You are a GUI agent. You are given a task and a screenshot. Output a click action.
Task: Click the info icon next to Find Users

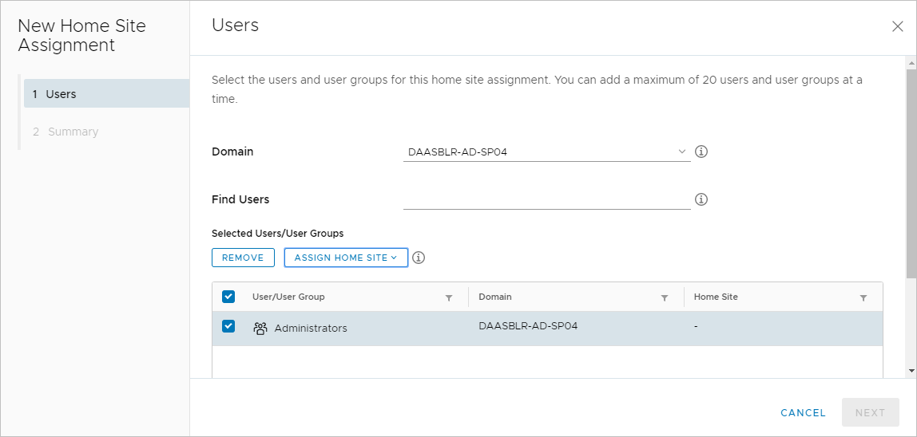pos(701,200)
